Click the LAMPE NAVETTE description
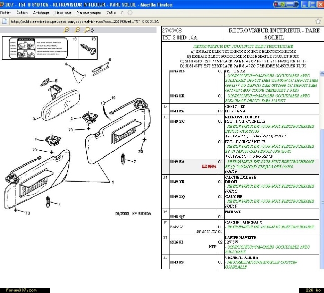The height and width of the screenshot is (293, 324). [x=240, y=238]
